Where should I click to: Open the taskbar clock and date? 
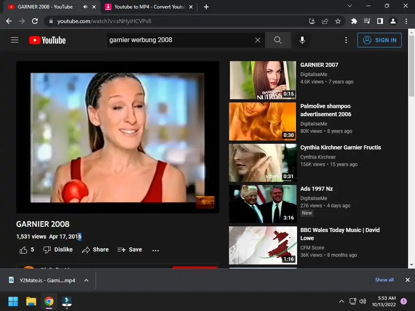[x=384, y=301]
